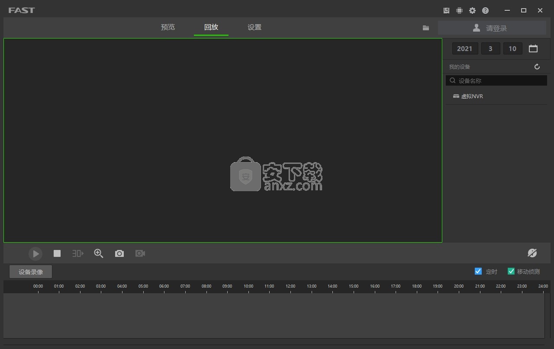The width and height of the screenshot is (554, 349).
Task: Open the 设置 tab
Action: pos(254,27)
